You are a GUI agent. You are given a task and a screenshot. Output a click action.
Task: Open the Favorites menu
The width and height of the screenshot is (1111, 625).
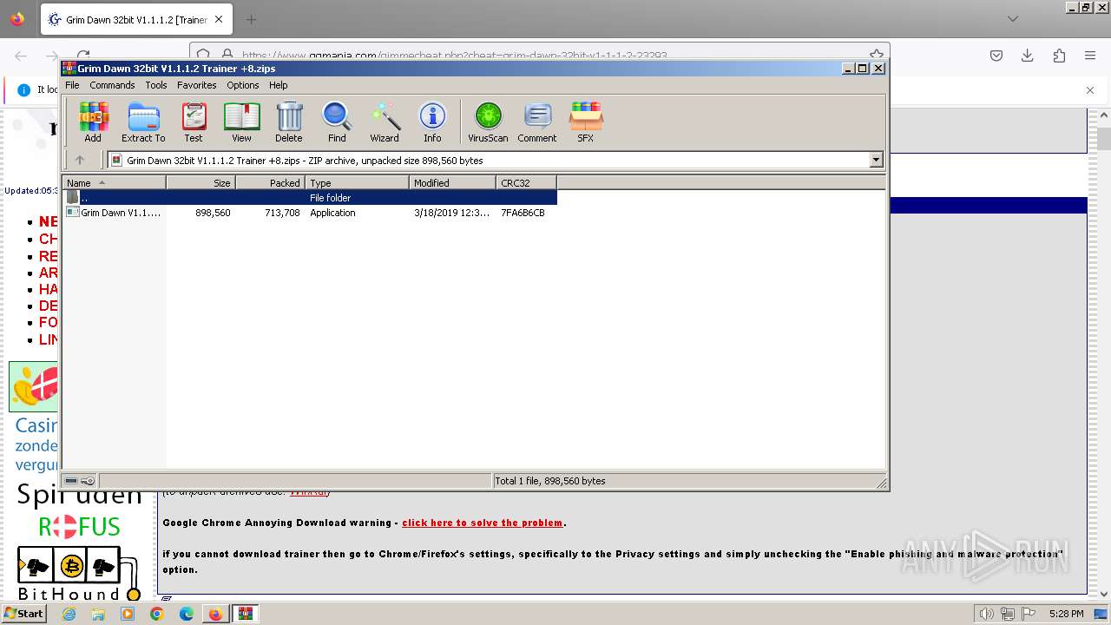(x=197, y=85)
